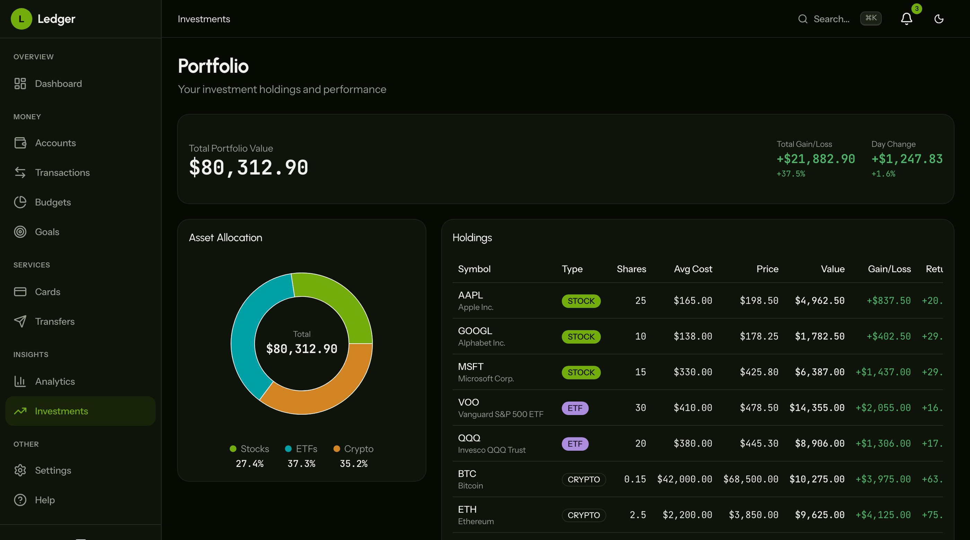Click the Help question mark icon

tap(20, 500)
